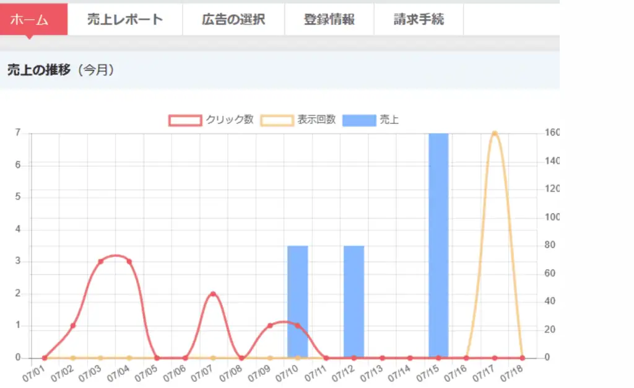Click the orange peak point at 07/17

494,133
